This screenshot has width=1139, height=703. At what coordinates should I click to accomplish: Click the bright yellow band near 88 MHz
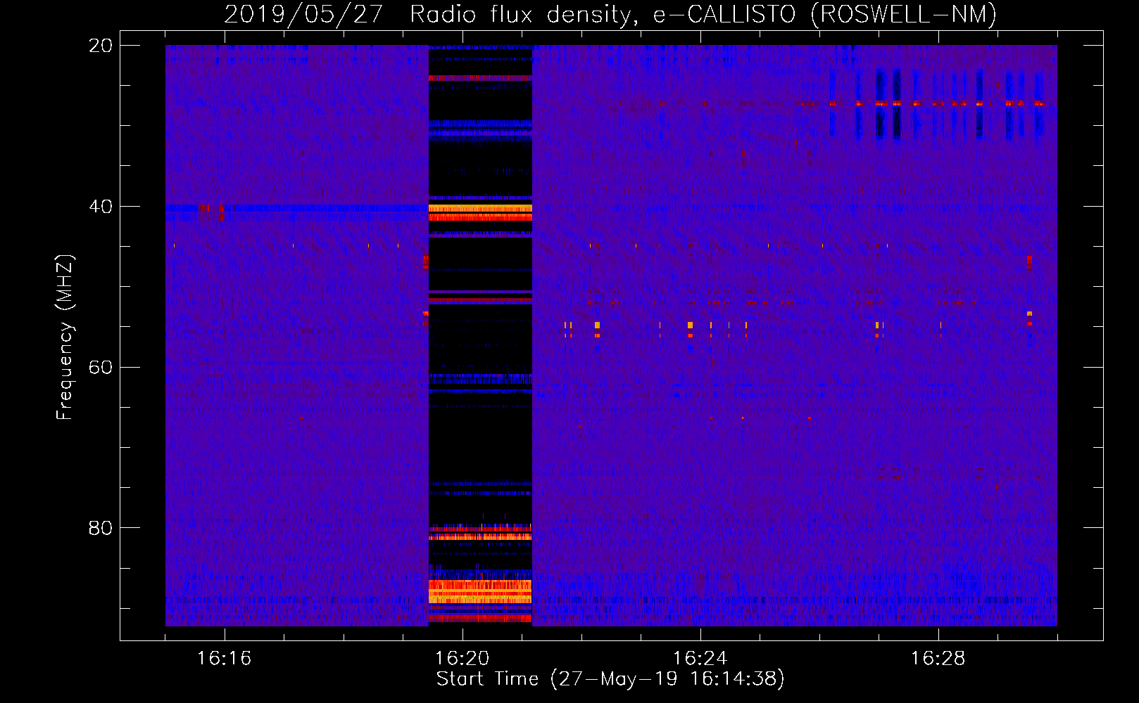(480, 592)
